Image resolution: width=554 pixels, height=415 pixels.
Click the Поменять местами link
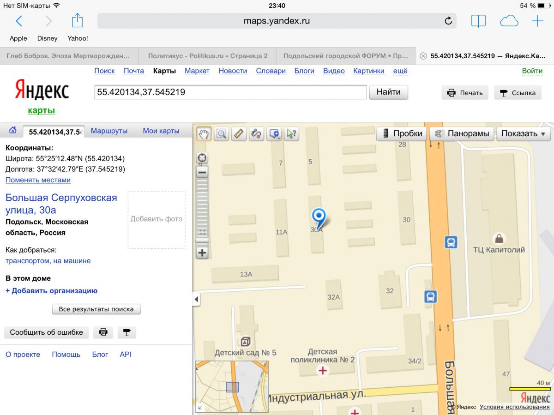pyautogui.click(x=38, y=180)
